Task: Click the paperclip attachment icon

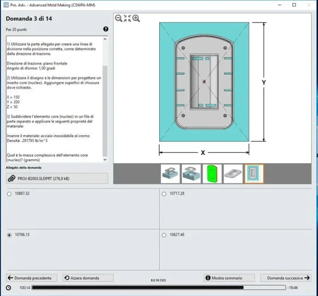Action: coord(12,179)
